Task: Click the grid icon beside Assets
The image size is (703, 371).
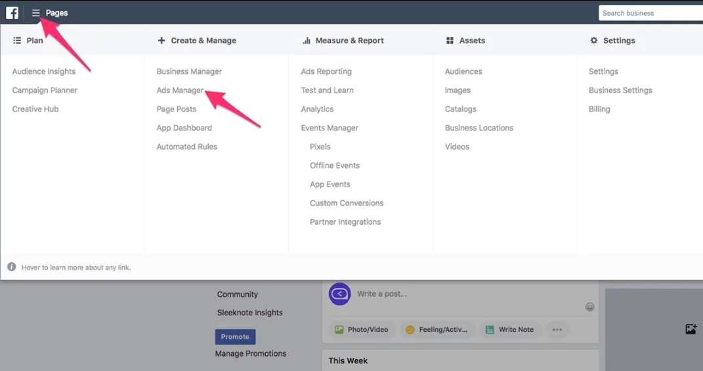Action: coord(450,40)
